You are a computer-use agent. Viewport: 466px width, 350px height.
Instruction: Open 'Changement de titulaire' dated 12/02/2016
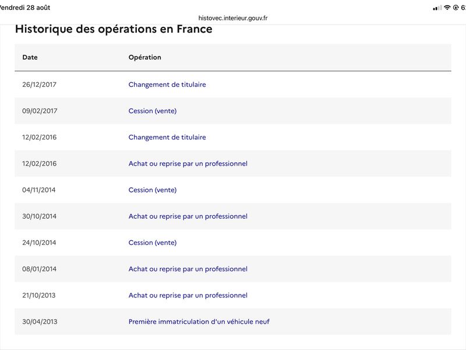point(167,137)
